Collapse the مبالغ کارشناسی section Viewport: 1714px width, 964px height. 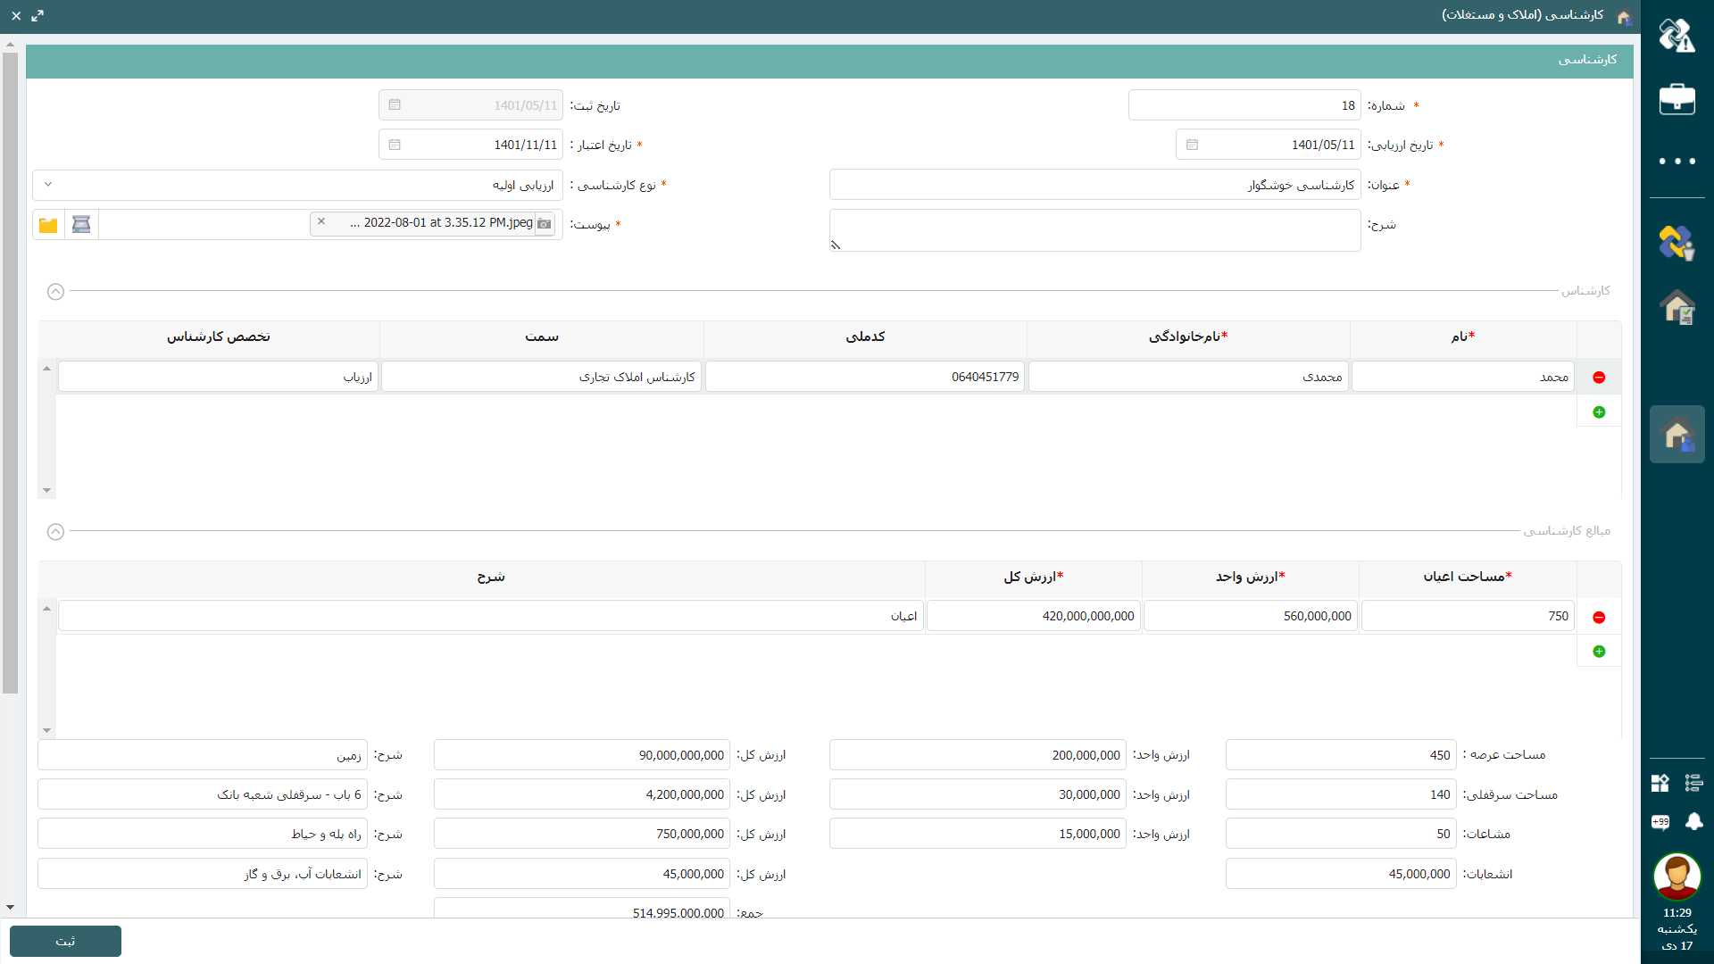click(x=55, y=532)
